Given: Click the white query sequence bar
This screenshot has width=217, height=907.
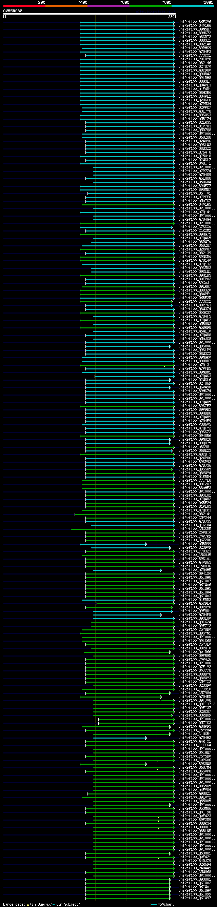Looking at the screenshot, I should click(90, 14).
